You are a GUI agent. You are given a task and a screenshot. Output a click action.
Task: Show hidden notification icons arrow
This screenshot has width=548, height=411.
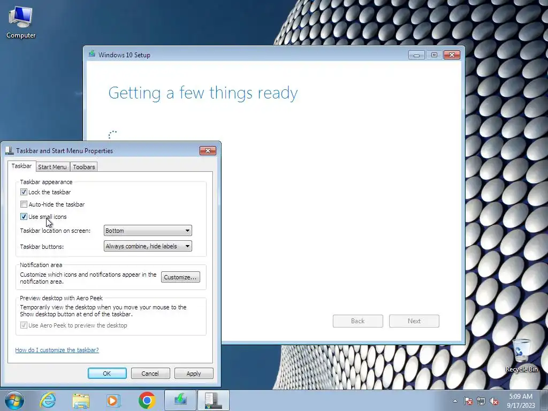(x=455, y=401)
